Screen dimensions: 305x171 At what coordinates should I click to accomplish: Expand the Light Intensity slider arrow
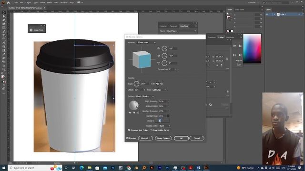[168, 101]
